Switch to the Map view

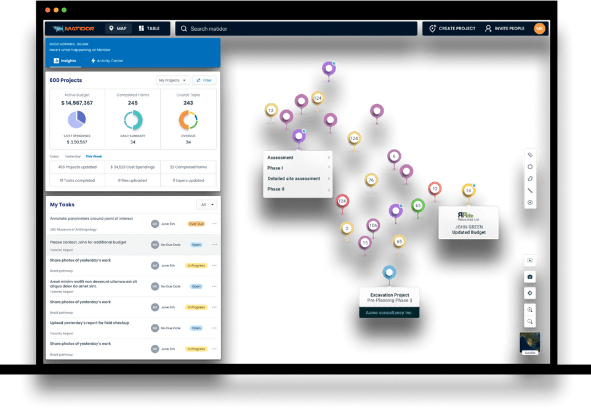click(118, 29)
